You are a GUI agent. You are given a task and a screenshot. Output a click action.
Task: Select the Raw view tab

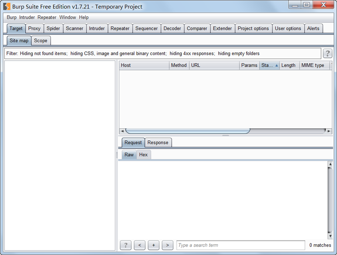tap(129, 155)
